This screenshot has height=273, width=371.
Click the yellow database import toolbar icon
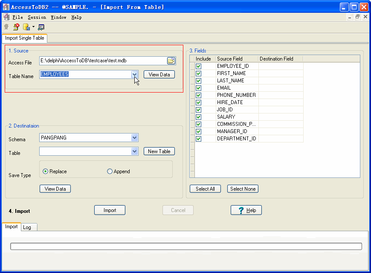pos(26,27)
